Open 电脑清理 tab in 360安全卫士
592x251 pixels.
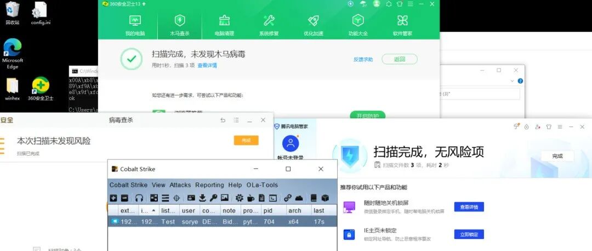[x=224, y=26]
